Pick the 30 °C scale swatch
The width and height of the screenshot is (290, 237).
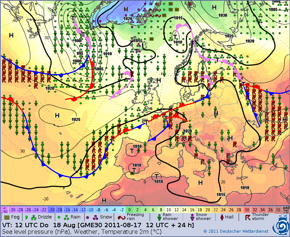[247, 210]
